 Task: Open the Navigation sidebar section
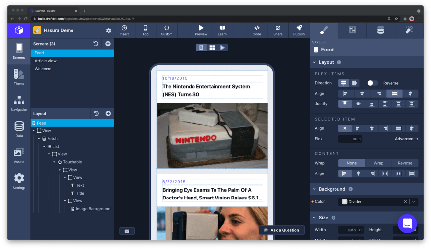coord(19,103)
